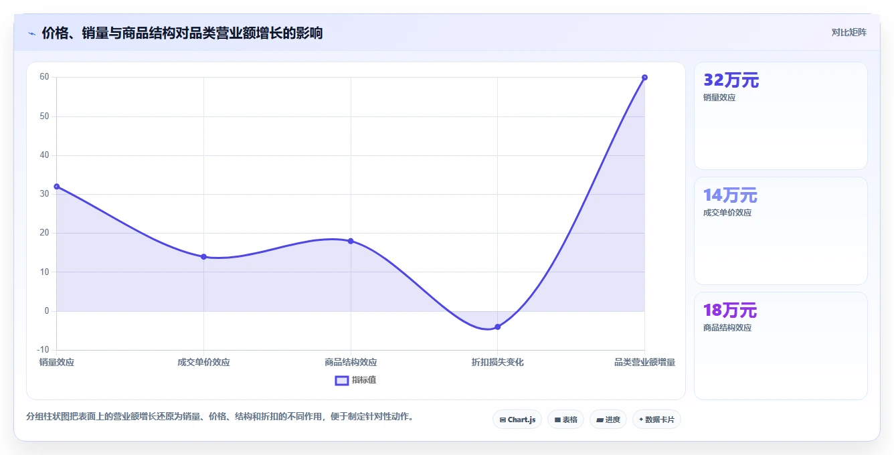Select the 表格 chip
894x455 pixels.
[x=565, y=420]
